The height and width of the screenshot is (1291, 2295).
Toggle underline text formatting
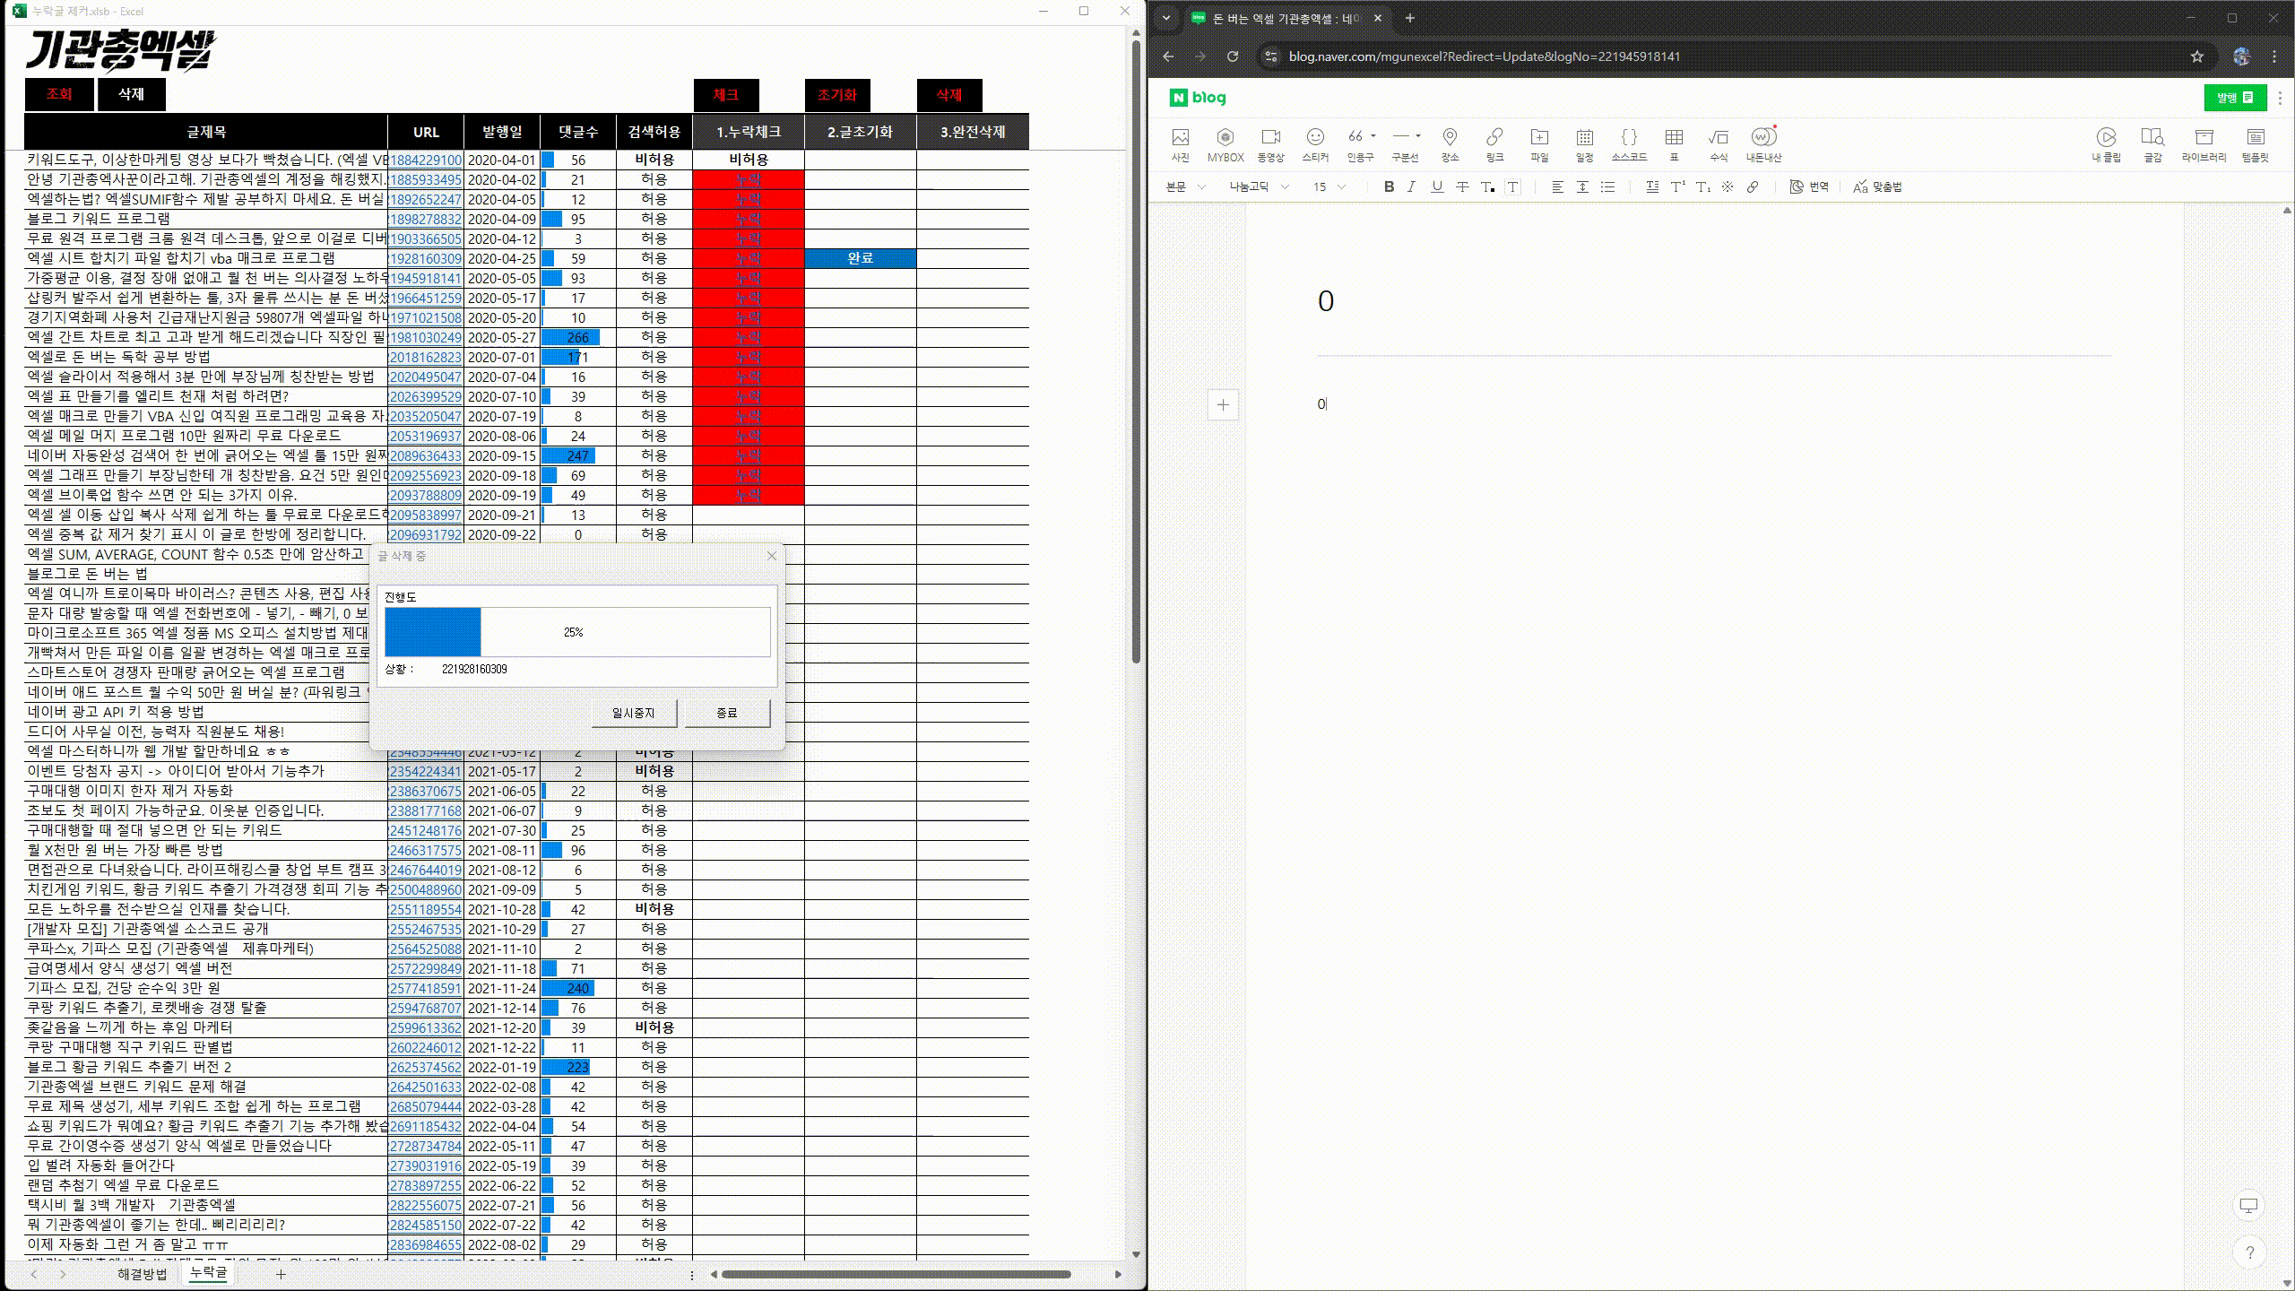click(1437, 186)
